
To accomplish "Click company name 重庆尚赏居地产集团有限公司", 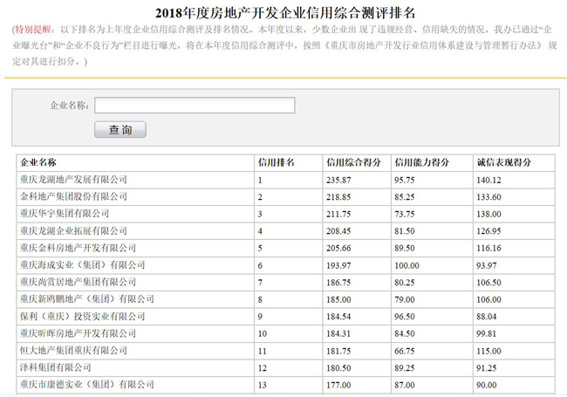I will click(x=79, y=282).
